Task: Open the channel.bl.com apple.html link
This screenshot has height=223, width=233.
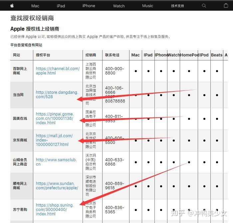Action: click(x=58, y=71)
